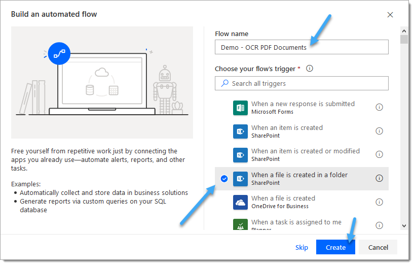Click SharePoint icon for 'item is created or modified'
The image size is (414, 265).
240,155
